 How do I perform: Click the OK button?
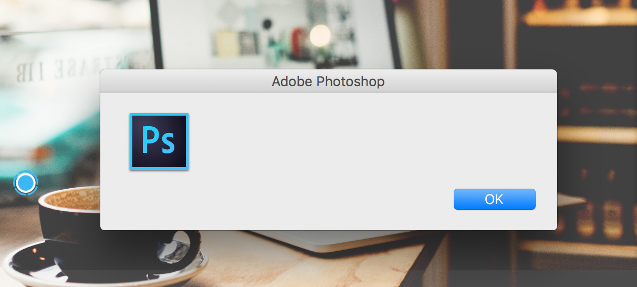point(494,199)
